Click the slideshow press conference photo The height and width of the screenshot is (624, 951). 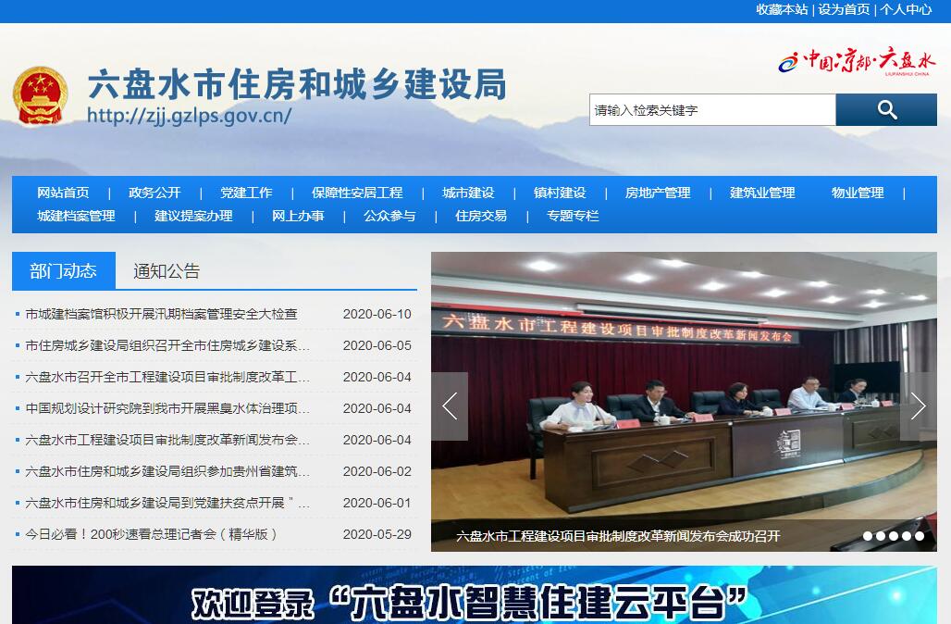pyautogui.click(x=685, y=402)
